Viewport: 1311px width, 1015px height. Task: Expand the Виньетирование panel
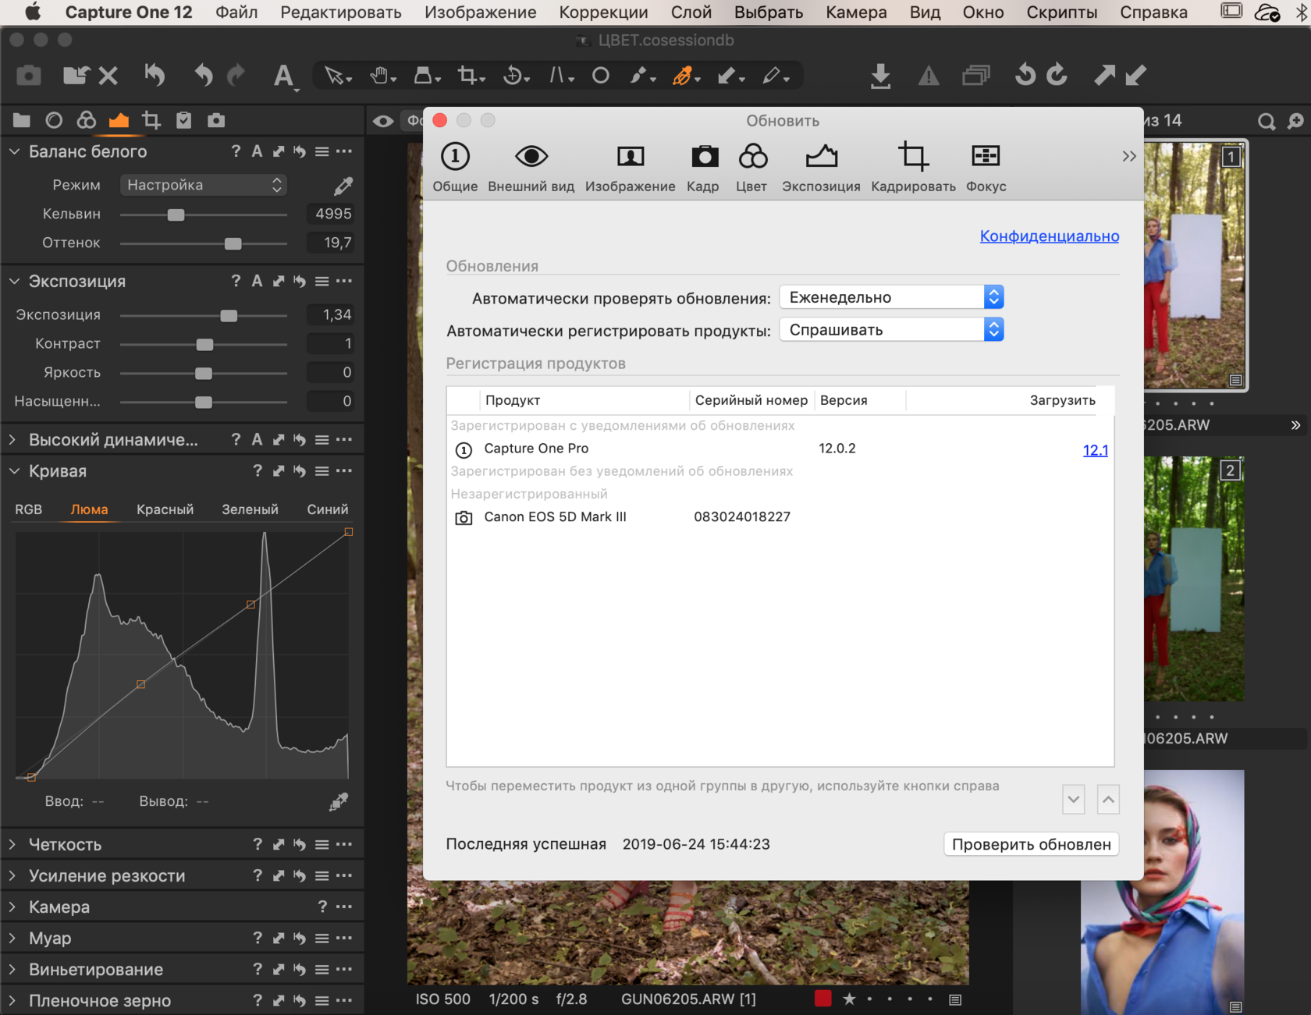[13, 969]
